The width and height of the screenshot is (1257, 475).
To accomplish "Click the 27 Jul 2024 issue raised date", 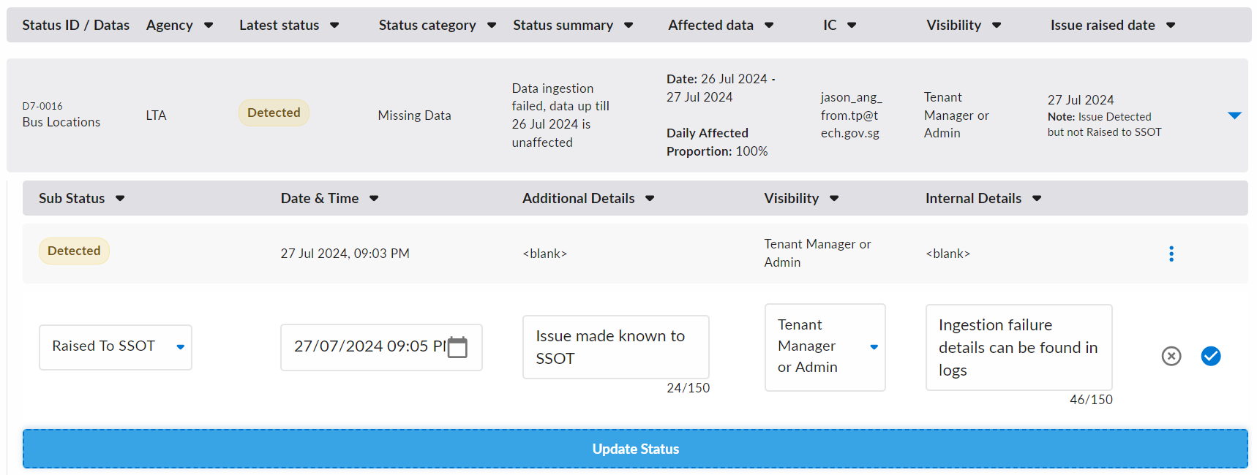I will (x=1081, y=100).
